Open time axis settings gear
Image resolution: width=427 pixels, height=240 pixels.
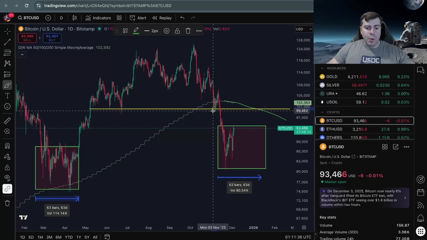coord(304,228)
